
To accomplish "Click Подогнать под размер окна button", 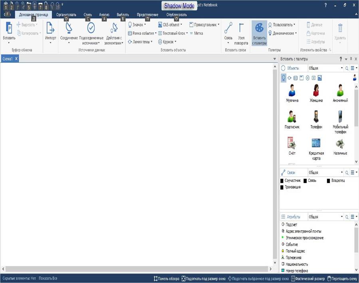I will pos(203,279).
